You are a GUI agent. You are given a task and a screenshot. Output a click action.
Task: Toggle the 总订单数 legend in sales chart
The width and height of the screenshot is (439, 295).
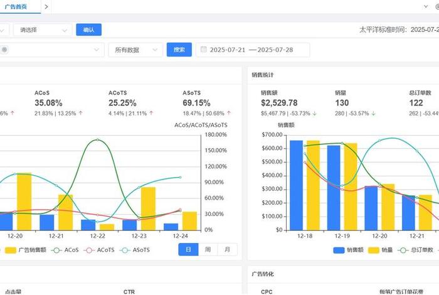tap(415, 250)
